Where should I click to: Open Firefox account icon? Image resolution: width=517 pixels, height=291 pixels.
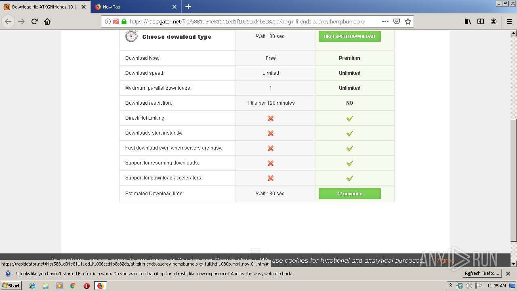(494, 21)
